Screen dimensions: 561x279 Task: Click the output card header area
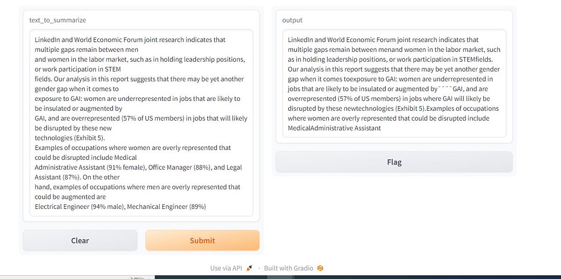pyautogui.click(x=394, y=20)
